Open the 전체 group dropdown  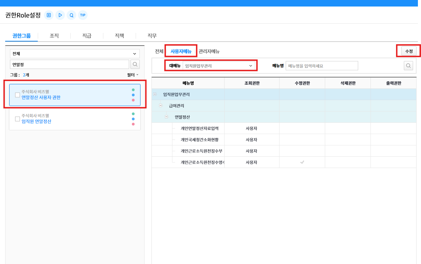pos(75,54)
